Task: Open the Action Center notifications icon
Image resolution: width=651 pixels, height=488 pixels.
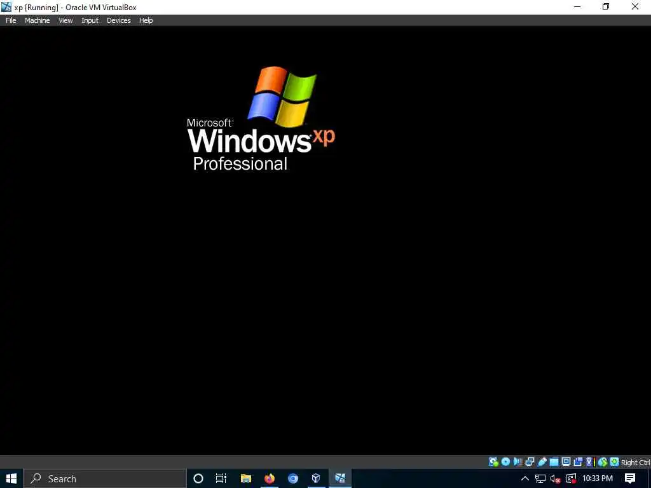Action: [x=630, y=478]
